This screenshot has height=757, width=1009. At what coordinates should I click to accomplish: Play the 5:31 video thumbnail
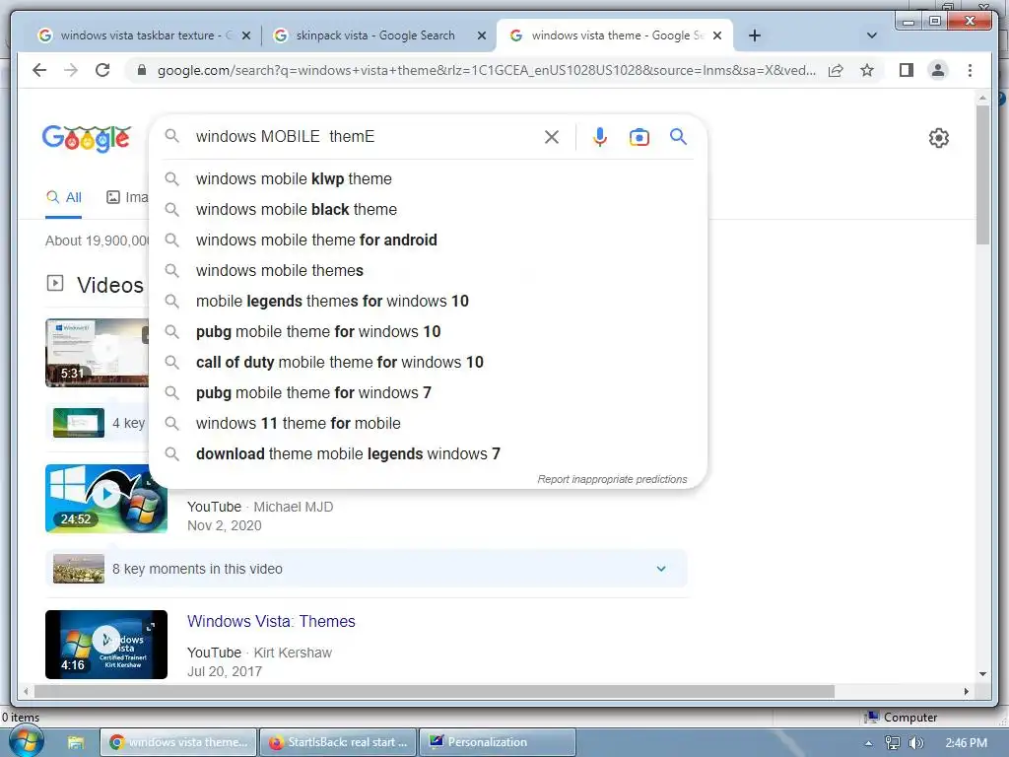tap(97, 353)
